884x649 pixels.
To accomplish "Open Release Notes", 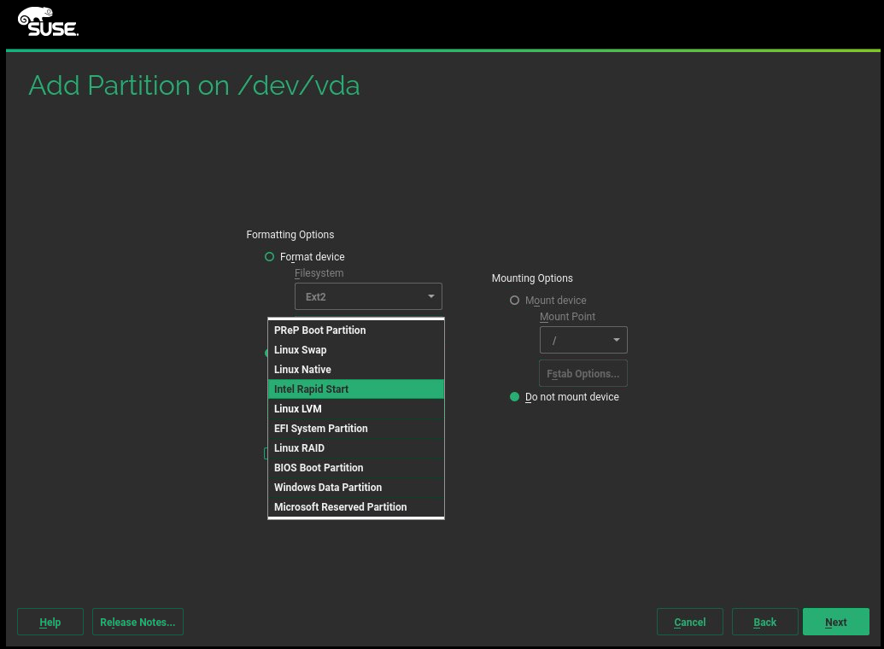I will click(x=138, y=623).
